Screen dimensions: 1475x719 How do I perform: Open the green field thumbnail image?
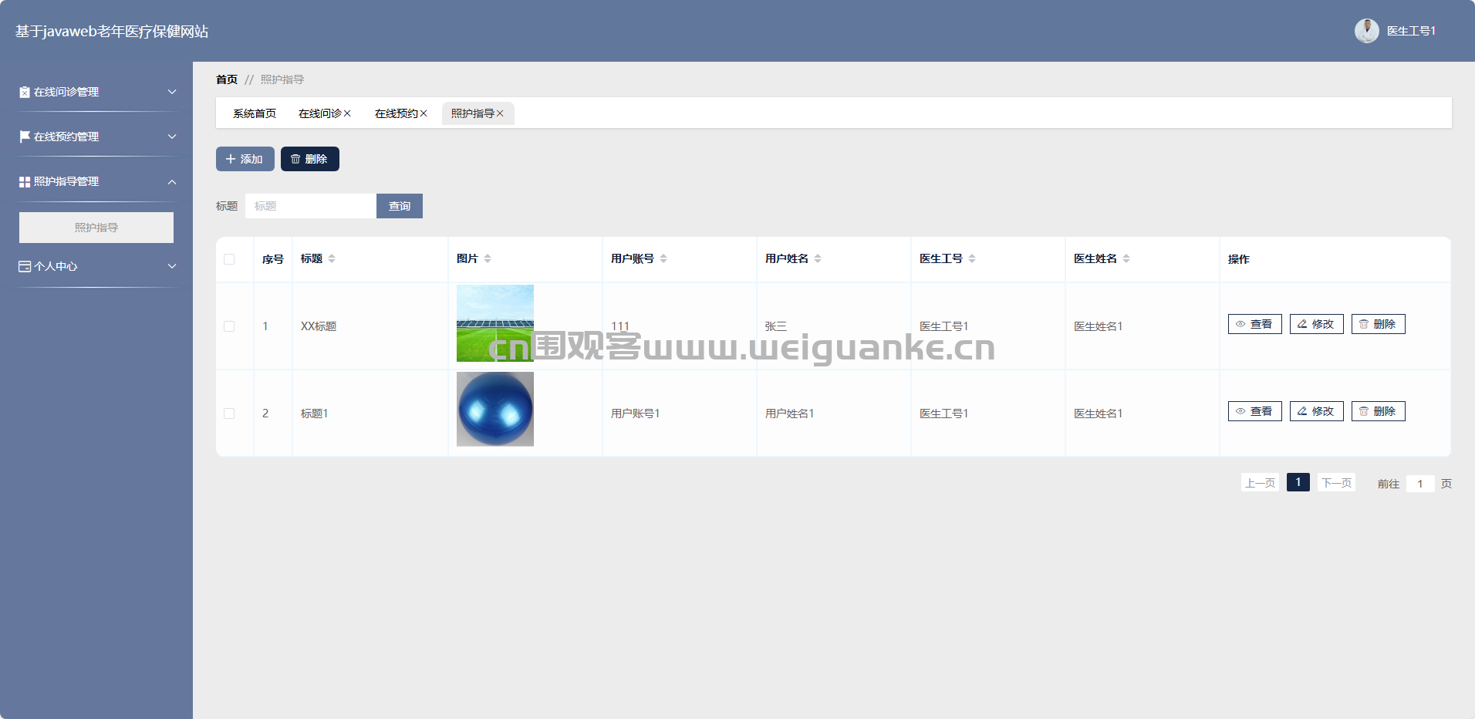point(495,323)
